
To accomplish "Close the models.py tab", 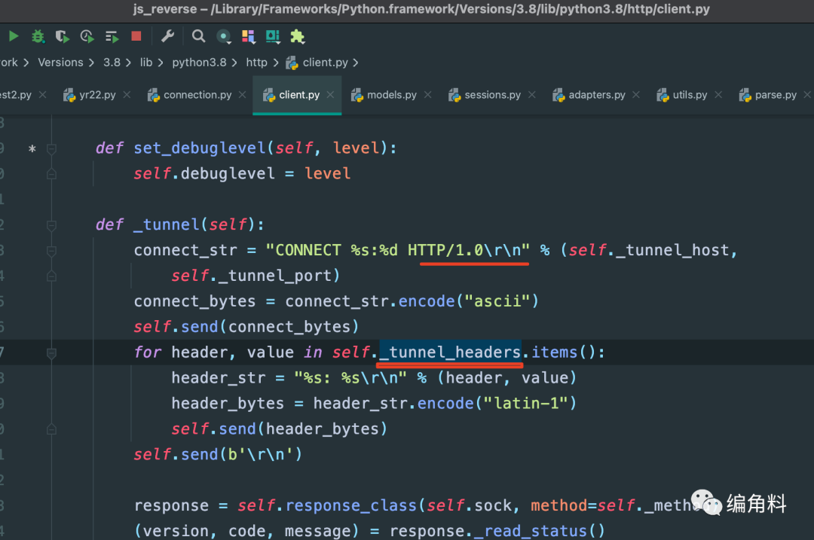I will point(428,94).
